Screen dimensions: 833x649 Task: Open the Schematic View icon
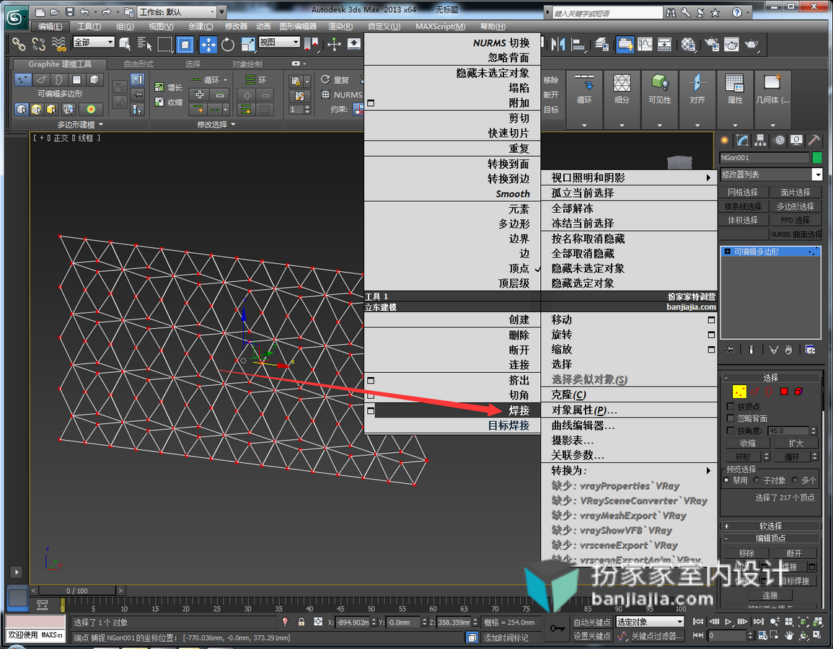664,45
